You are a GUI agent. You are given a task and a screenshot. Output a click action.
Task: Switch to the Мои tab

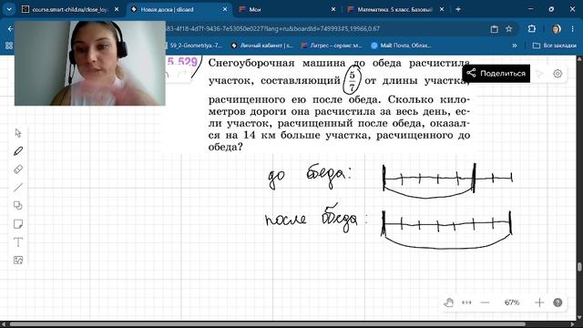click(286, 9)
